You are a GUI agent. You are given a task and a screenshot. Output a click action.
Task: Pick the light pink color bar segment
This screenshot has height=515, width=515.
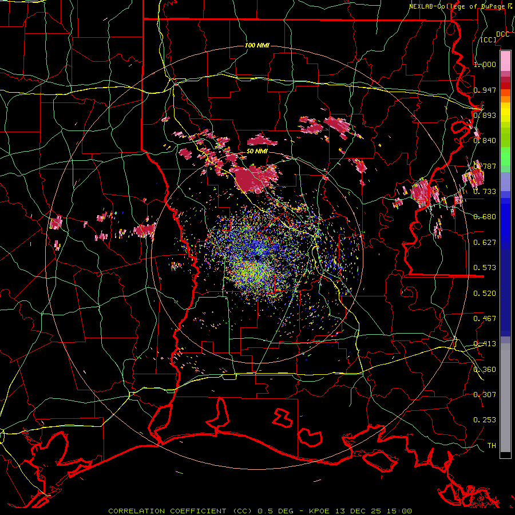[505, 61]
